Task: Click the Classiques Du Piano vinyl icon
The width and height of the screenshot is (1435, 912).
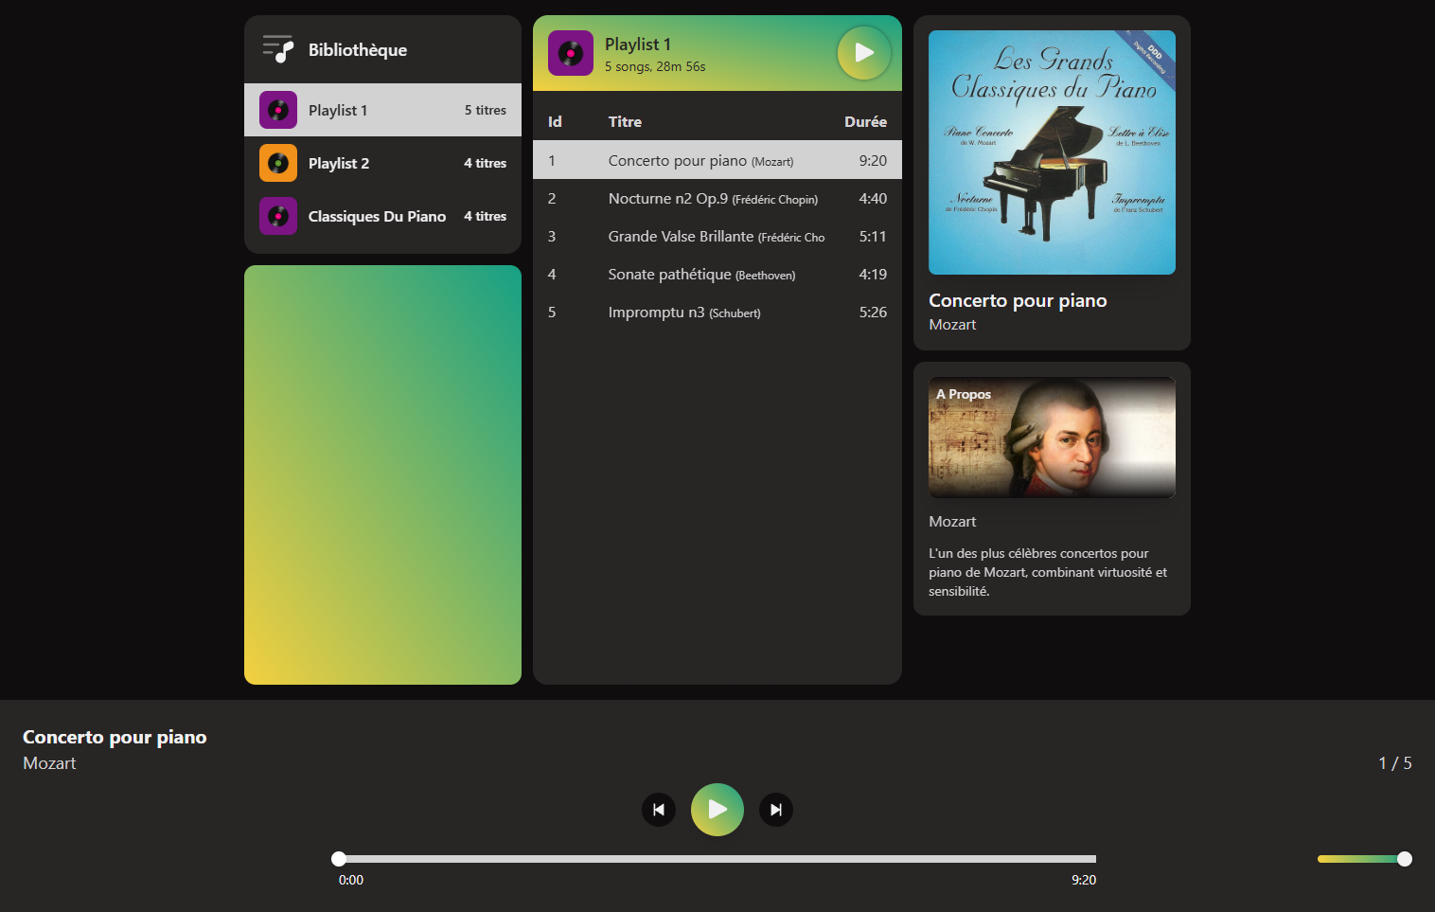Action: [278, 216]
